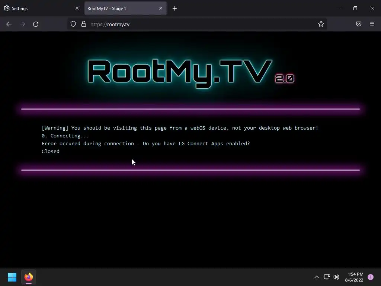381x286 pixels.
Task: View site security padlock details
Action: [x=84, y=24]
